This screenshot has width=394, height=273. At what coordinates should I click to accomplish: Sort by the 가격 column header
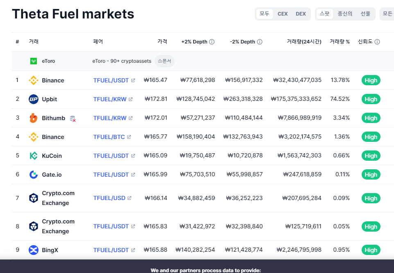click(x=162, y=41)
